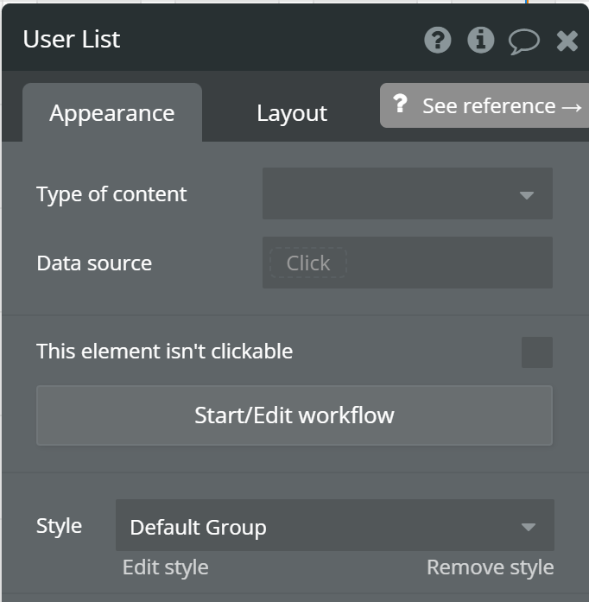Open the See reference link

click(484, 105)
